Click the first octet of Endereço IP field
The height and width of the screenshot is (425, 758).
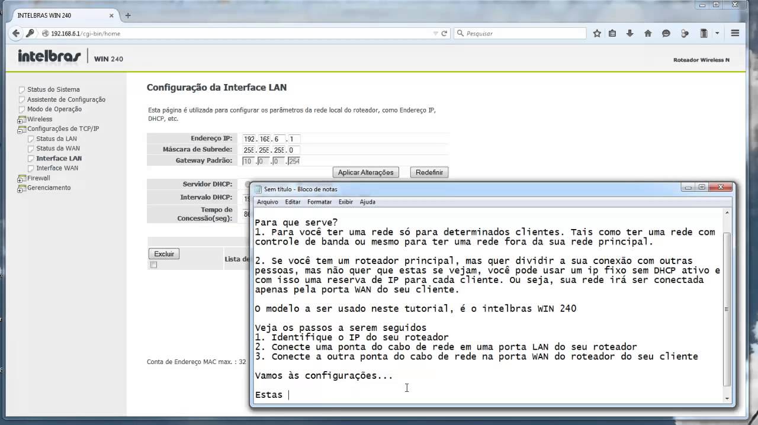click(x=249, y=139)
